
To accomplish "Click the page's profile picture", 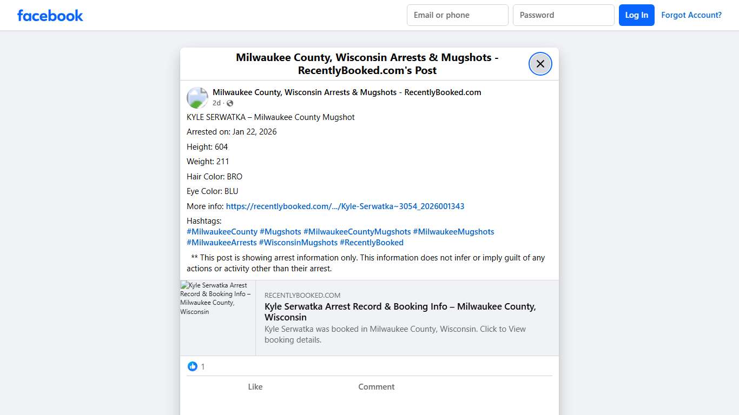I will (197, 98).
